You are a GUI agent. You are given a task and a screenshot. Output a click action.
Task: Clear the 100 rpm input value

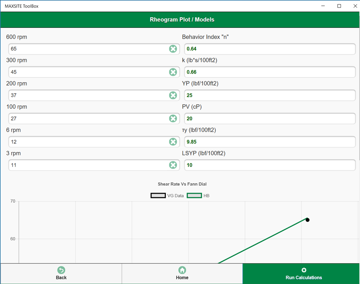tap(173, 118)
